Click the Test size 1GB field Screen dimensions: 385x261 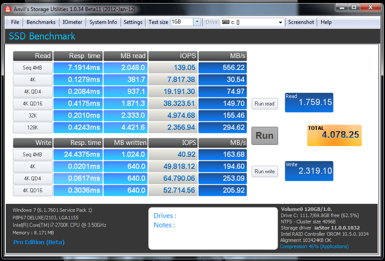click(x=182, y=22)
